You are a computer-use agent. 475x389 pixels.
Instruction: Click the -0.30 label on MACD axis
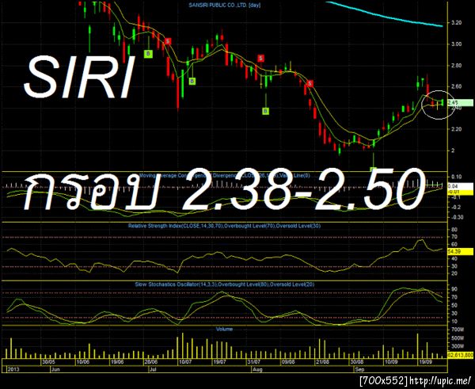(x=456, y=217)
